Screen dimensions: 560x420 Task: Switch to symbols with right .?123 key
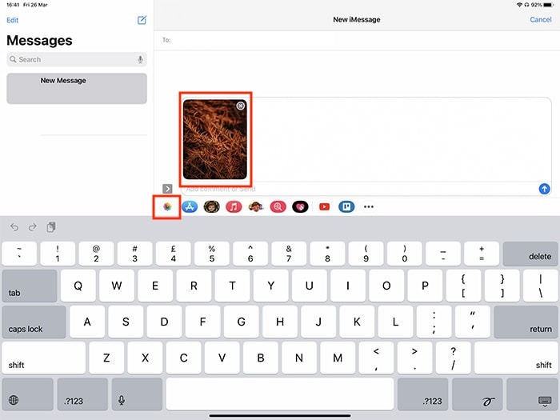[422, 394]
